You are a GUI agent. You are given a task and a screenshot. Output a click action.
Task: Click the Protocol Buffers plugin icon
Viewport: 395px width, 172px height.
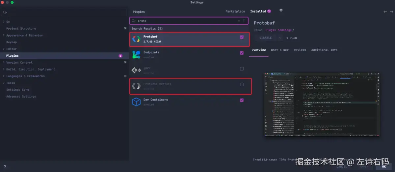136,86
